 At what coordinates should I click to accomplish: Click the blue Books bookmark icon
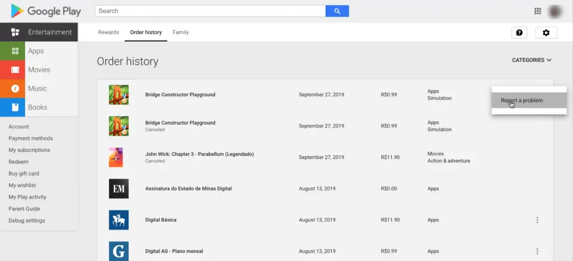[x=15, y=107]
